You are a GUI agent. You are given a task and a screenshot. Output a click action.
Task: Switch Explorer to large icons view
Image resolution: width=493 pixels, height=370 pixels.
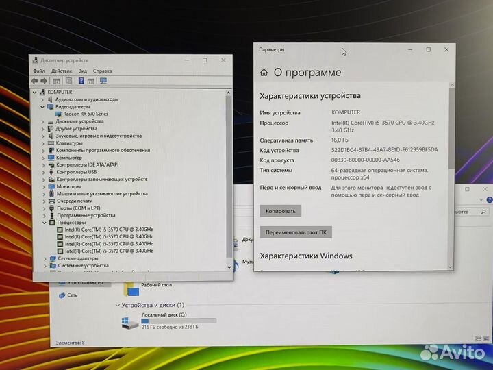(x=486, y=338)
